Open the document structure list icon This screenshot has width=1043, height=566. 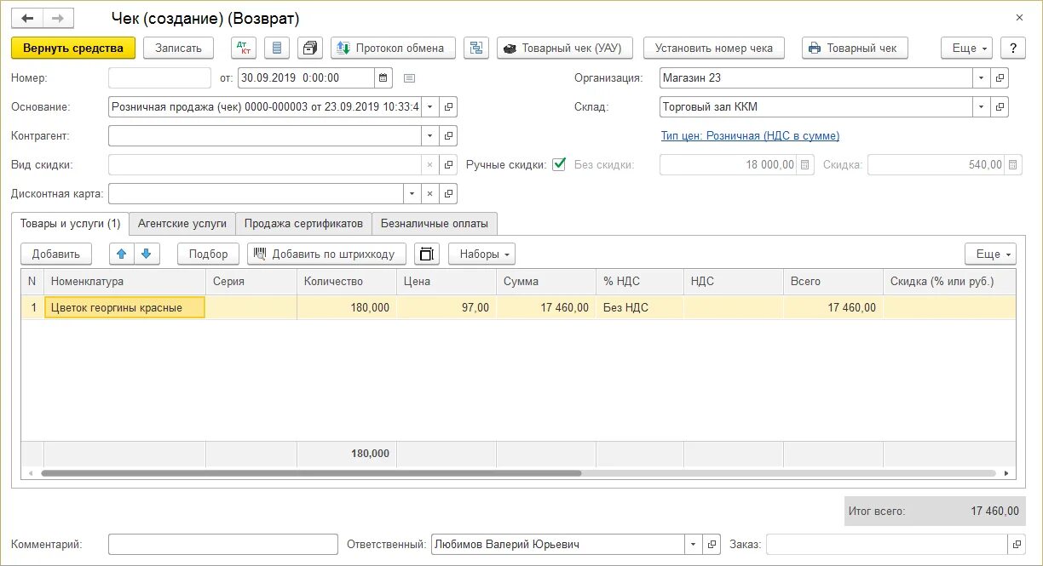[277, 48]
